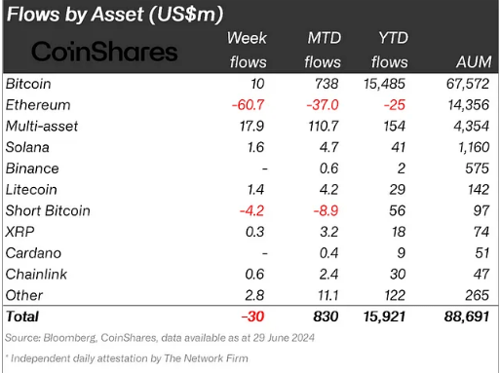Viewport: 500px width, 373px height.
Task: Click the Bloomberg, CoinShares source line
Action: [x=160, y=338]
